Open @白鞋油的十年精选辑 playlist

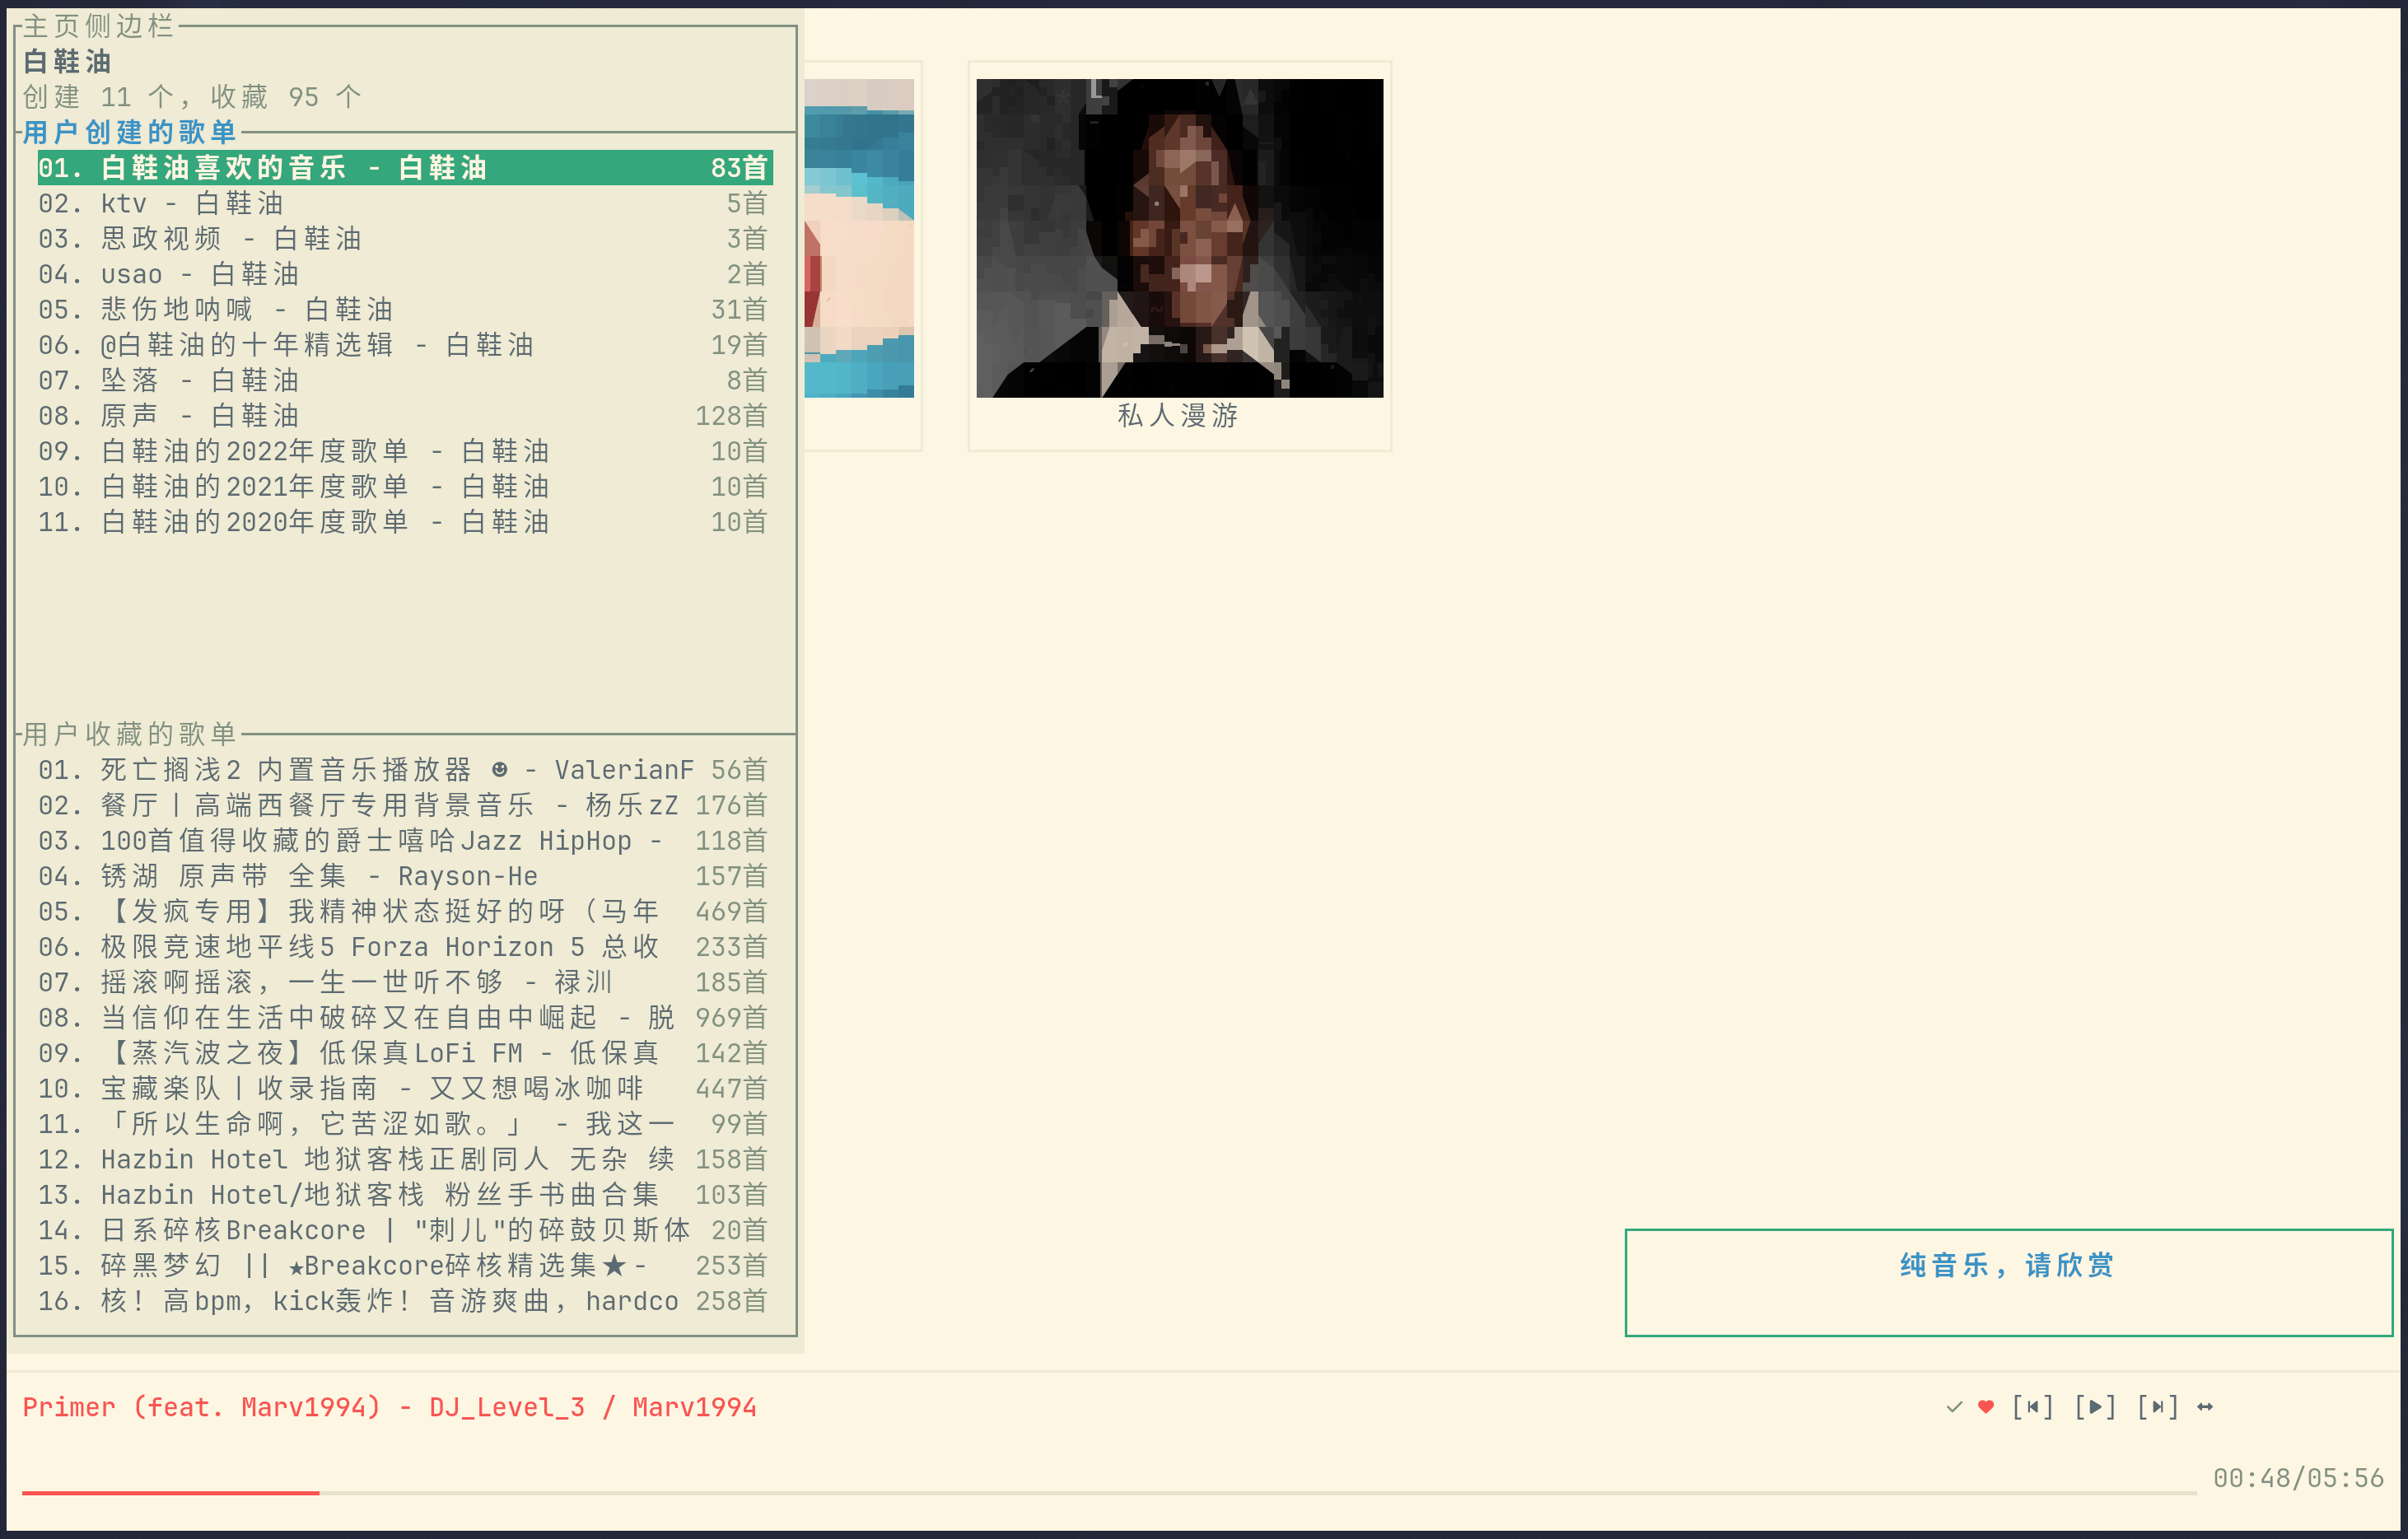(x=405, y=345)
